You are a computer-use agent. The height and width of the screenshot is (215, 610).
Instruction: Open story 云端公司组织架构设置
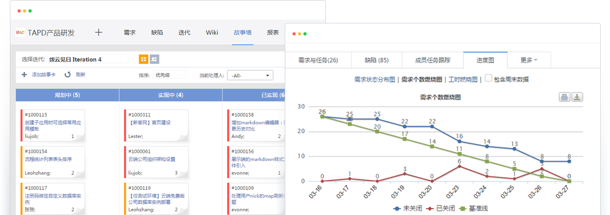[152, 159]
